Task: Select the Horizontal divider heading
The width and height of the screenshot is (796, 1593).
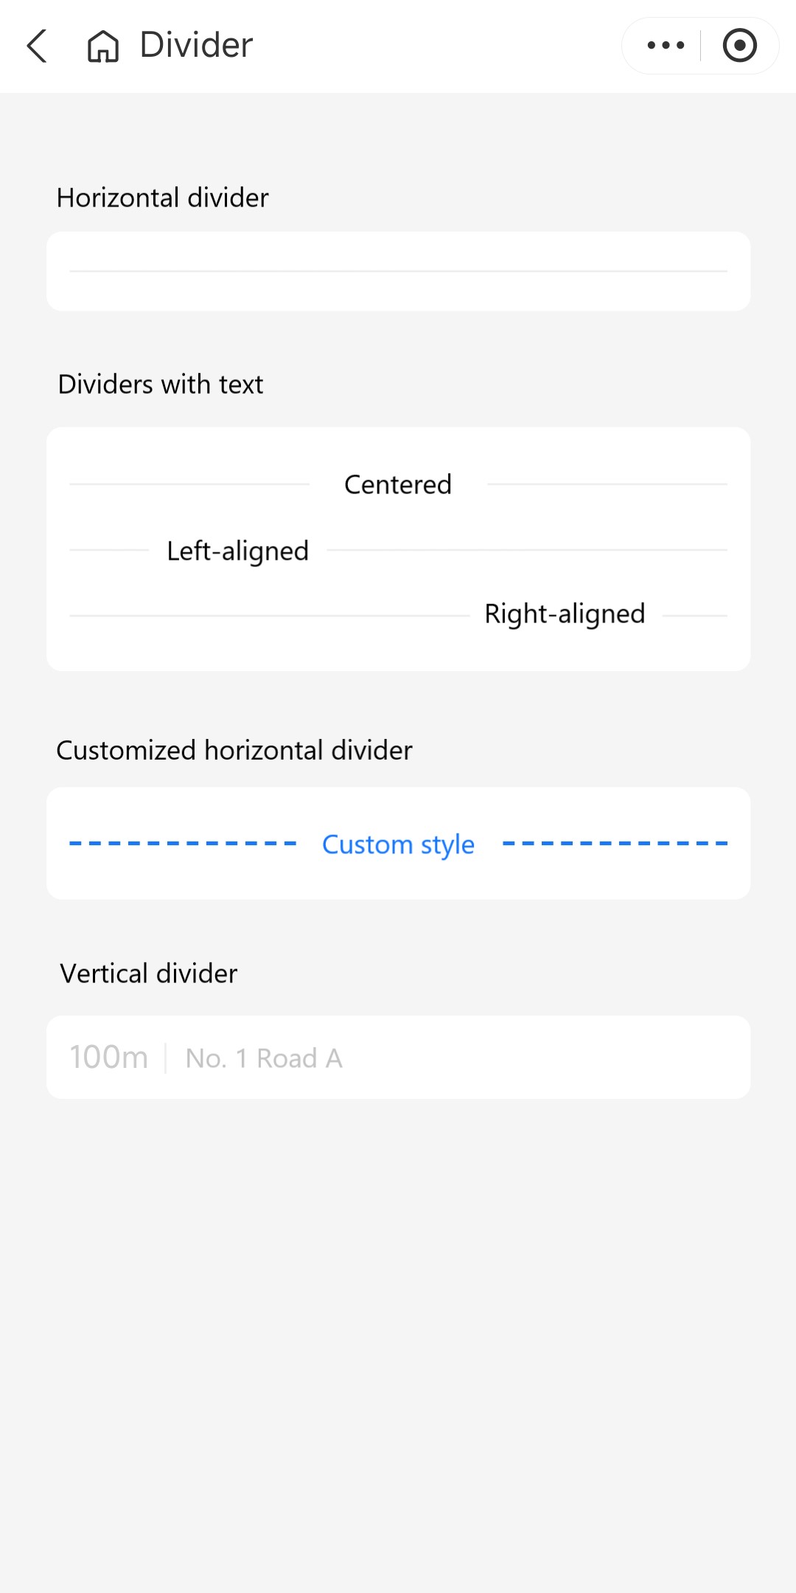Action: tap(163, 198)
